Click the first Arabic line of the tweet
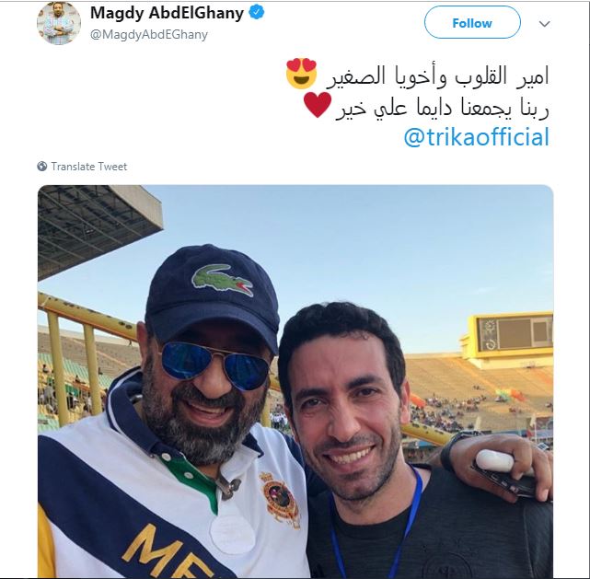Image resolution: width=590 pixels, height=579 pixels. [x=438, y=75]
